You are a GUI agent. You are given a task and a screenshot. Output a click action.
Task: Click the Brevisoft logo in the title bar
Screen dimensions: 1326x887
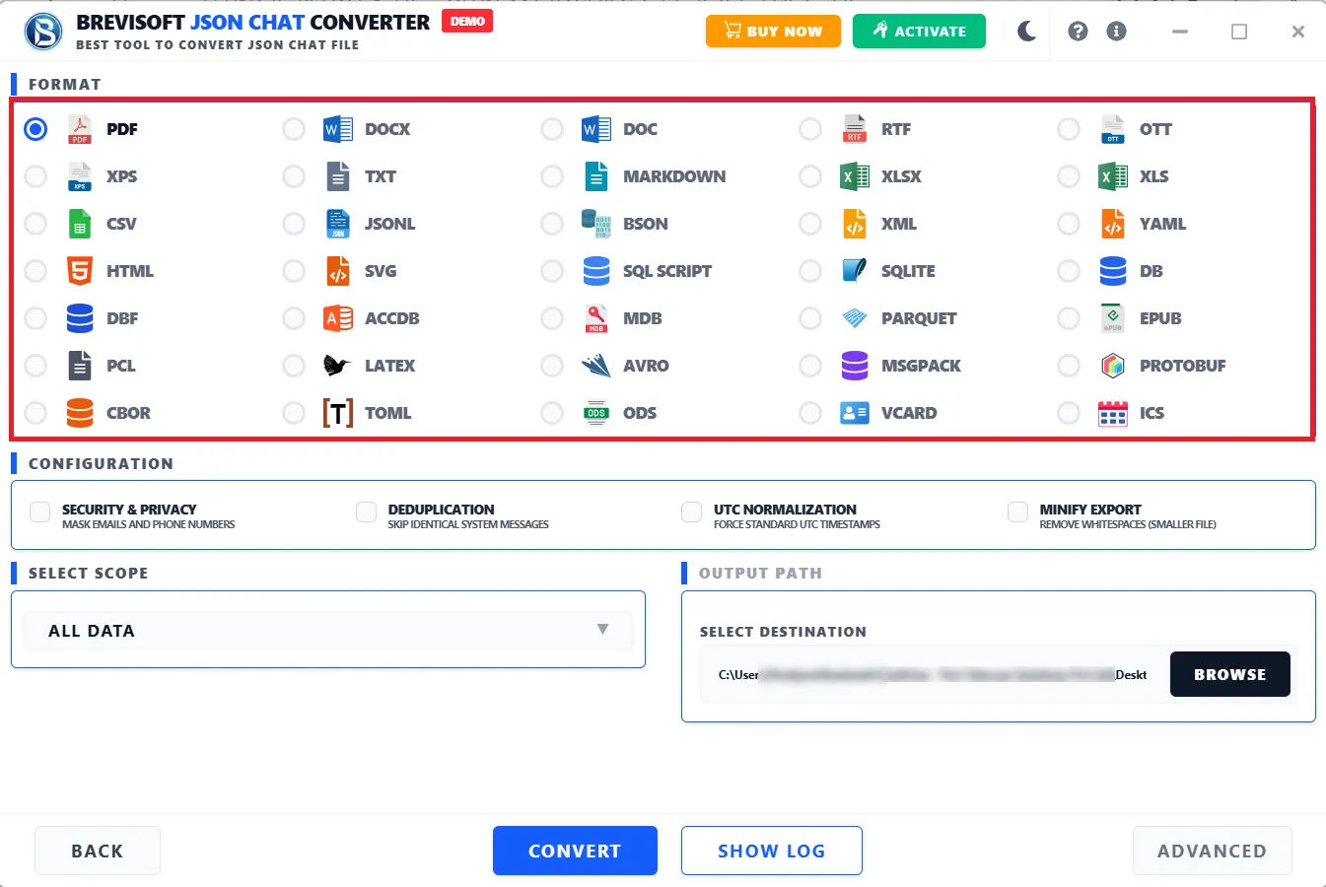pos(43,32)
